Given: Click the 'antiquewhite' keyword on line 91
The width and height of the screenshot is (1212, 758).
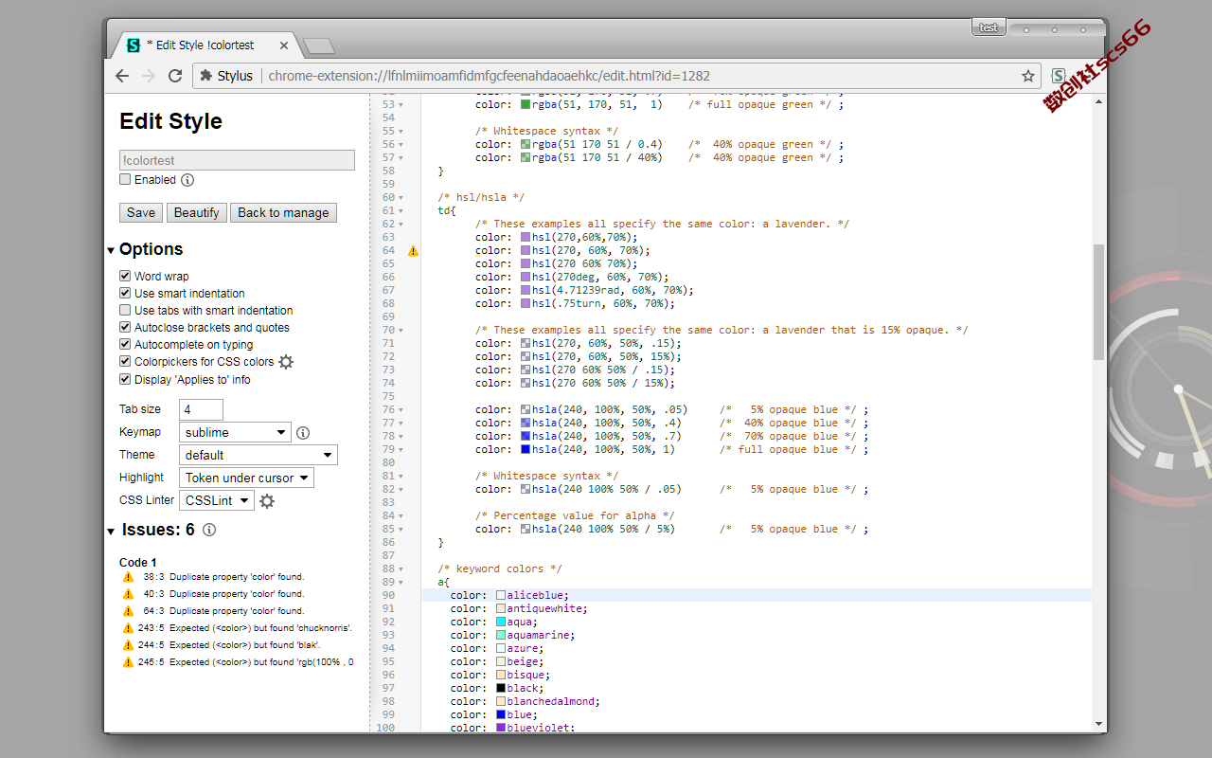Looking at the screenshot, I should click(546, 608).
